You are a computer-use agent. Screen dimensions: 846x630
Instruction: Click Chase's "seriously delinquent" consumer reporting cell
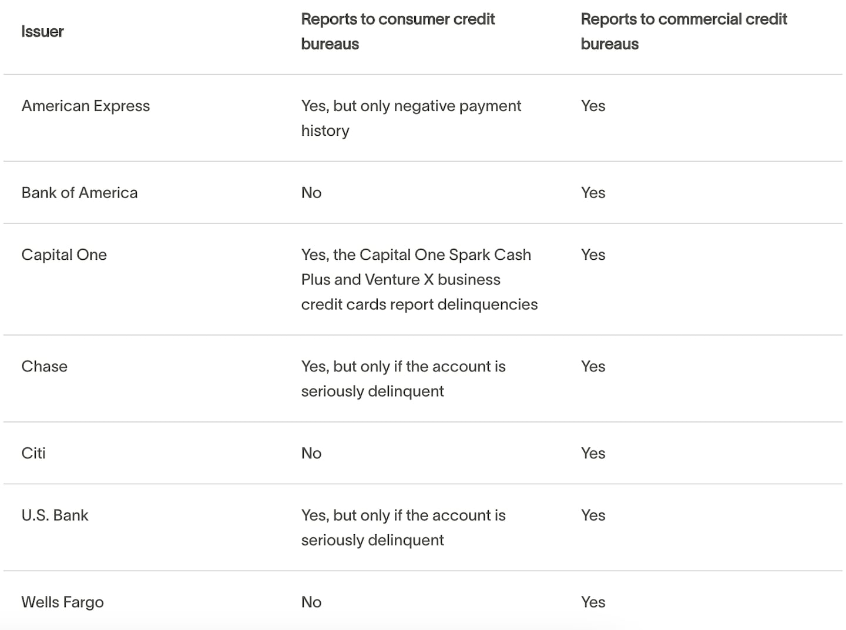click(403, 378)
